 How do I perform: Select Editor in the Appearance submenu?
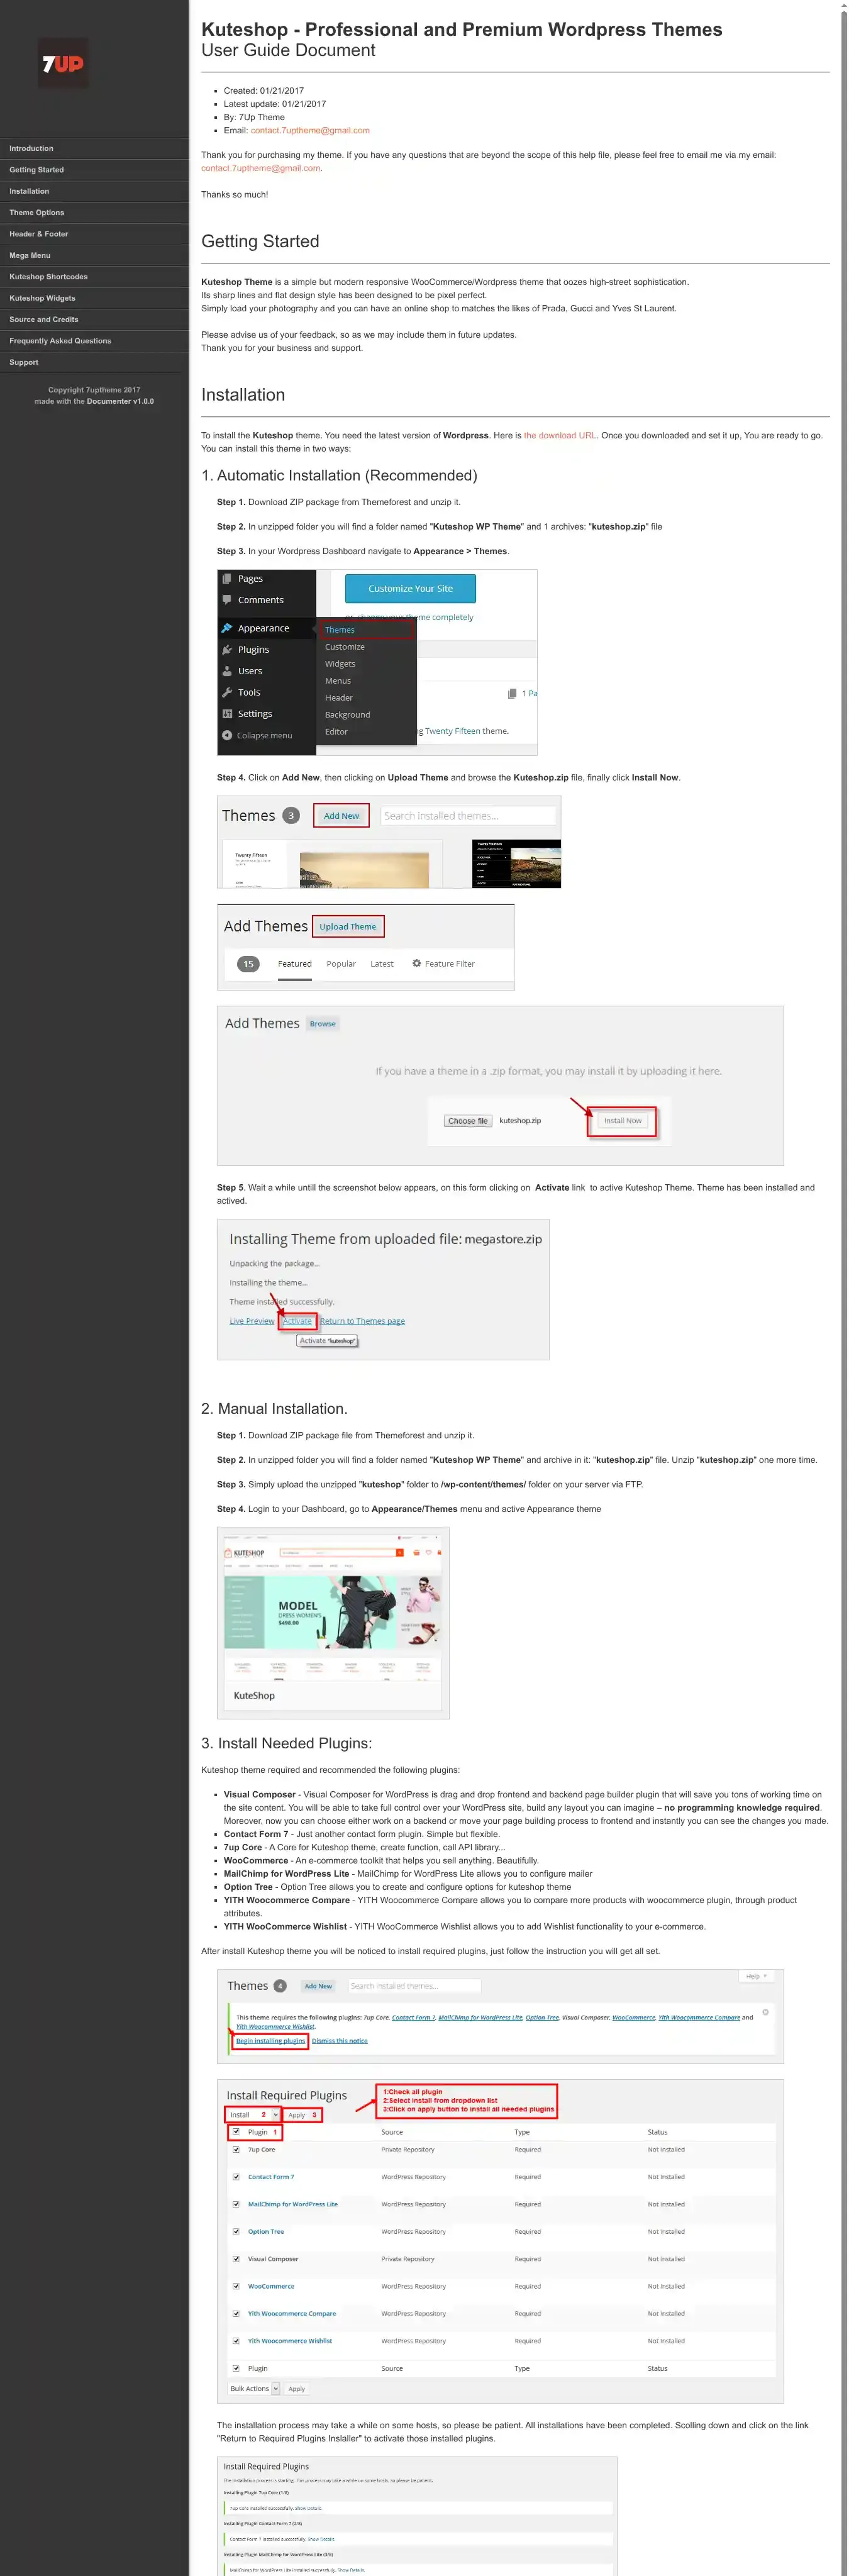tap(336, 732)
